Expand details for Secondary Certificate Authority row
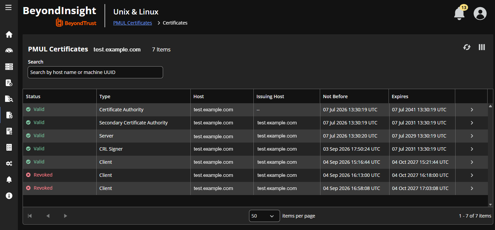The image size is (495, 230). pos(472,123)
